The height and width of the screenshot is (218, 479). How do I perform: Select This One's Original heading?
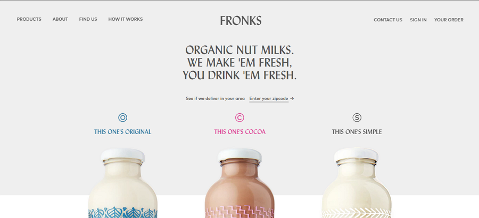click(x=122, y=132)
